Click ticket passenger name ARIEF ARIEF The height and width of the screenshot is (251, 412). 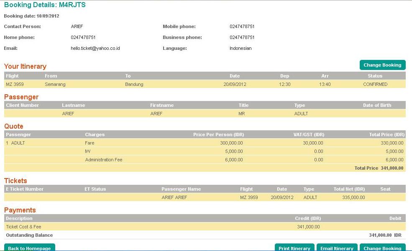(174, 198)
